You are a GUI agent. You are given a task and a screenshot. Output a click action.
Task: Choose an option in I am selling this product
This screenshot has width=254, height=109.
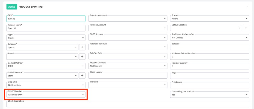[x=209, y=95]
